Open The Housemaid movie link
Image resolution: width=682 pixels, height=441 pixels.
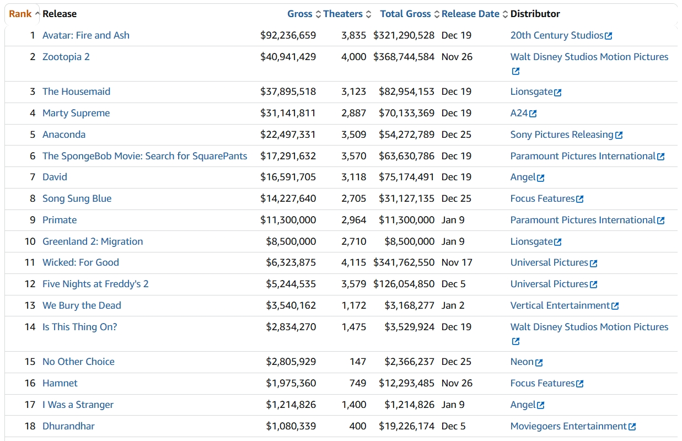(76, 92)
